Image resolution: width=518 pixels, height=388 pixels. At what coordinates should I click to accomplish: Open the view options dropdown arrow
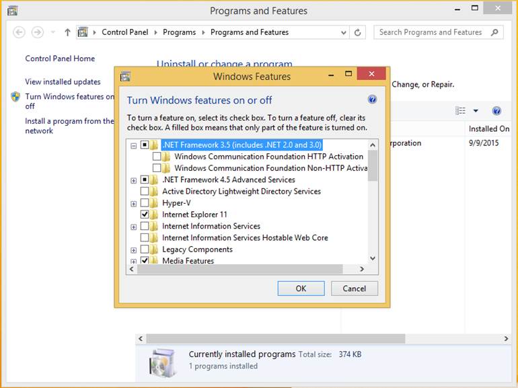476,111
